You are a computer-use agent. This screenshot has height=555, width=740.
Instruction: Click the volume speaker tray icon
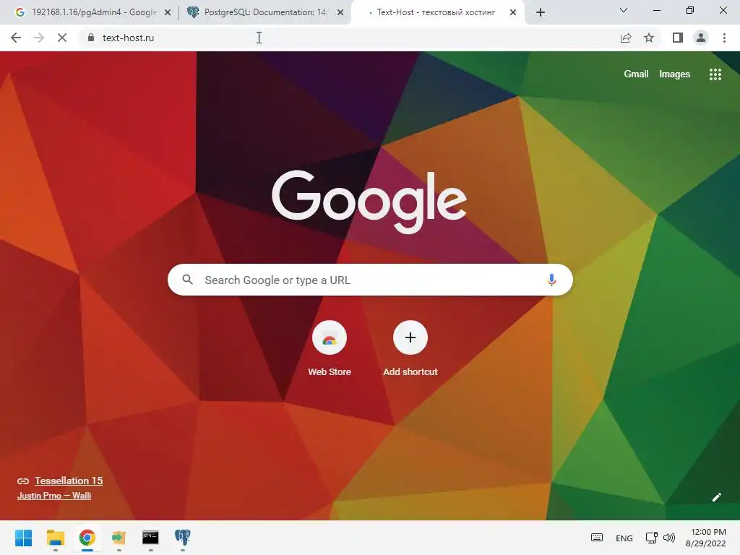click(x=669, y=538)
